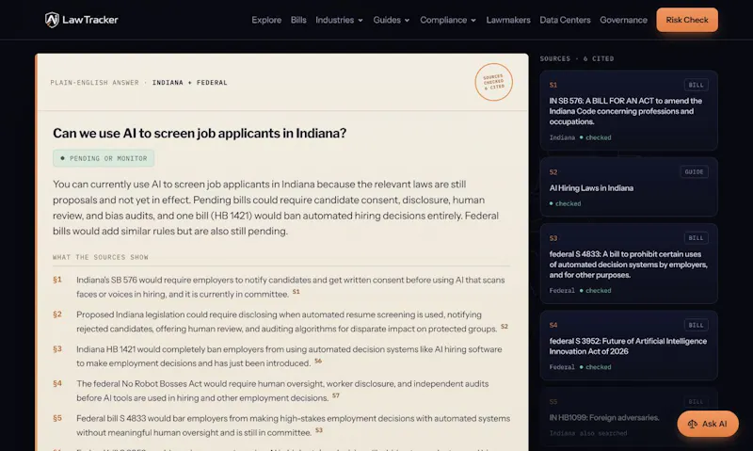
Task: Open source card IN SB 576 bill
Action: 629,110
